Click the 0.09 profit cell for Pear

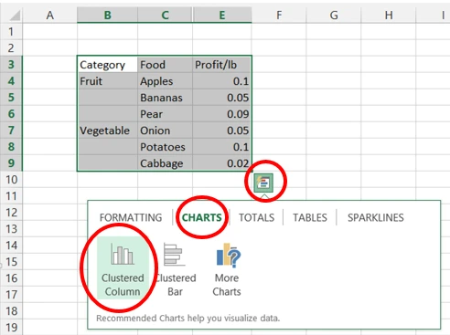[222, 114]
